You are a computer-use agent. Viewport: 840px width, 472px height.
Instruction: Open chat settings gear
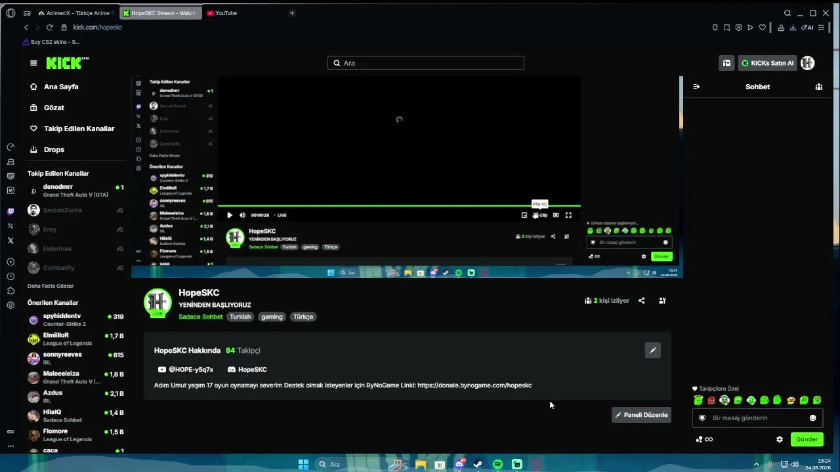(x=780, y=439)
